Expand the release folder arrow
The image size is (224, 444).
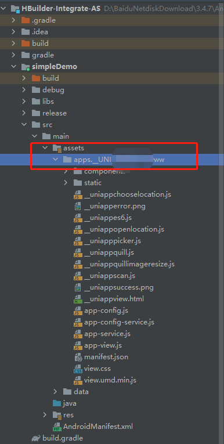(x=24, y=113)
